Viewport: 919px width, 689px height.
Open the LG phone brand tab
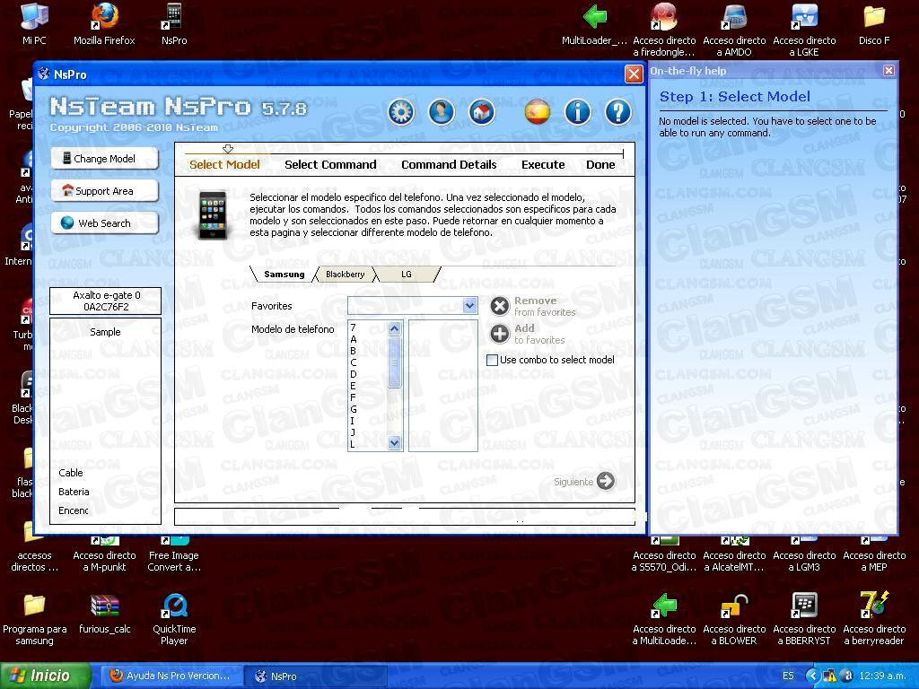click(x=407, y=274)
